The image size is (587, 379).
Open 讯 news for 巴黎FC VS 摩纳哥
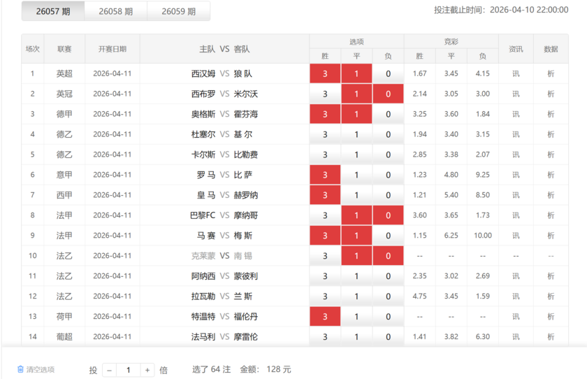(516, 215)
